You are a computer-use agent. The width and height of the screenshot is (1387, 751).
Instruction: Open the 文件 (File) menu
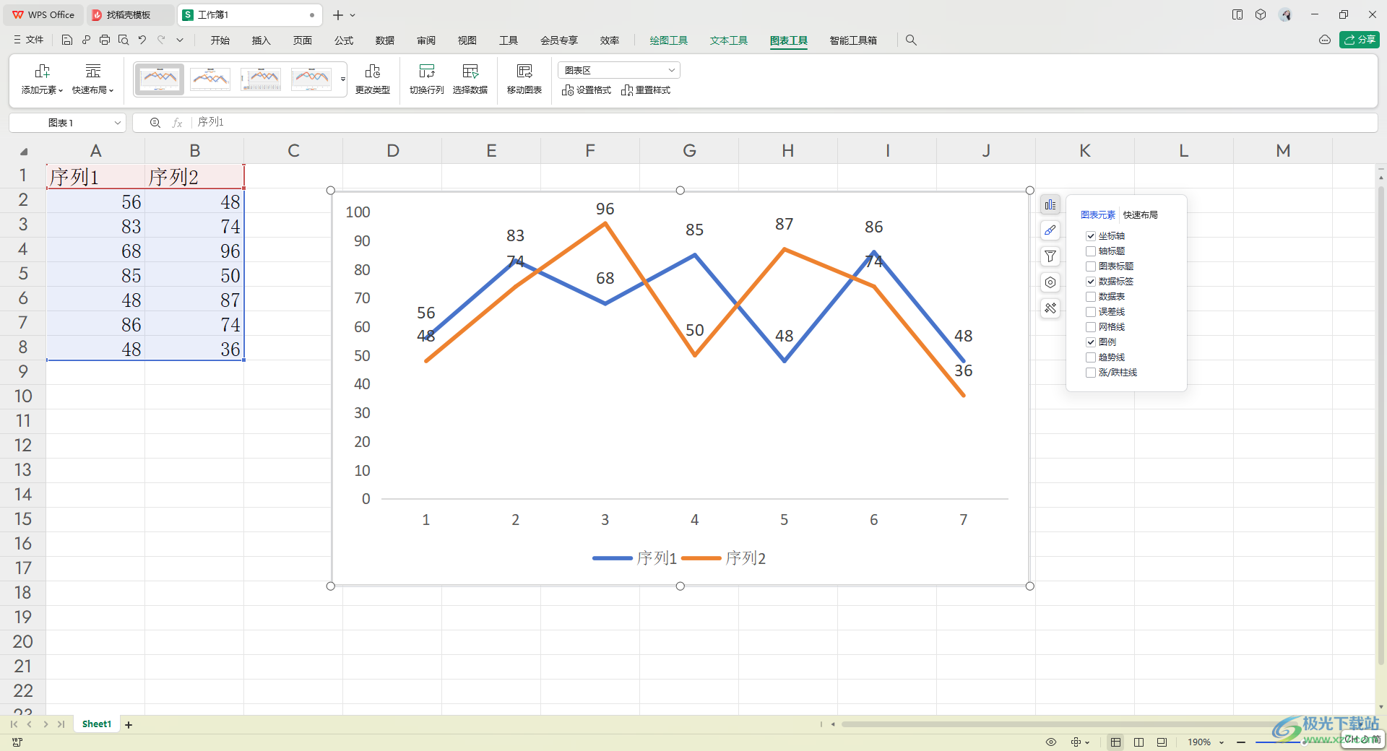click(x=28, y=40)
